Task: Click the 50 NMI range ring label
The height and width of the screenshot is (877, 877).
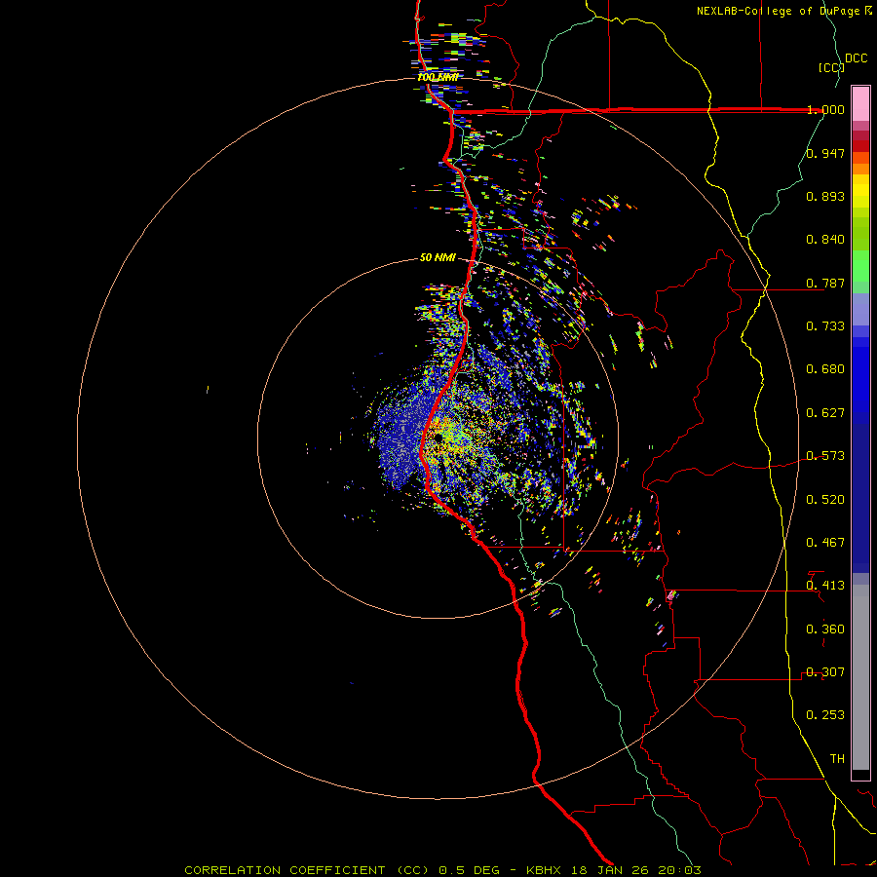Action: [x=438, y=257]
